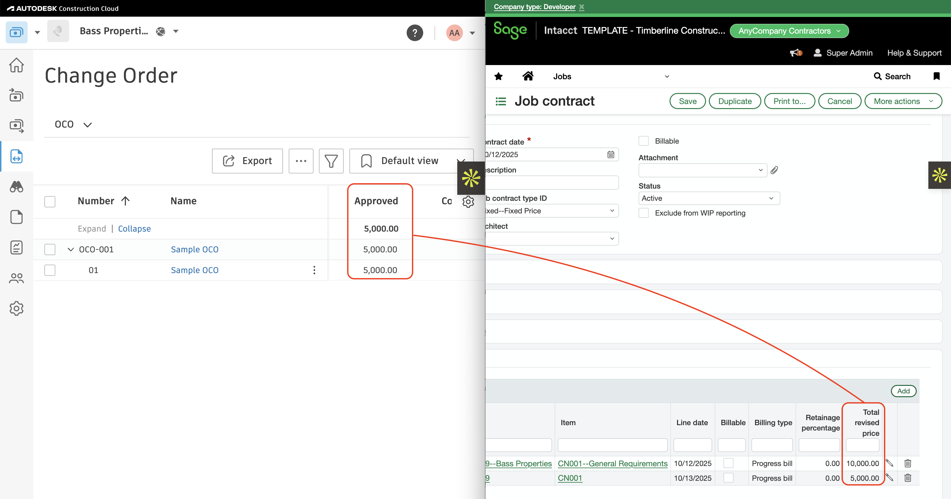951x499 pixels.
Task: Select the binoculars search icon in the sidebar
Action: [16, 187]
